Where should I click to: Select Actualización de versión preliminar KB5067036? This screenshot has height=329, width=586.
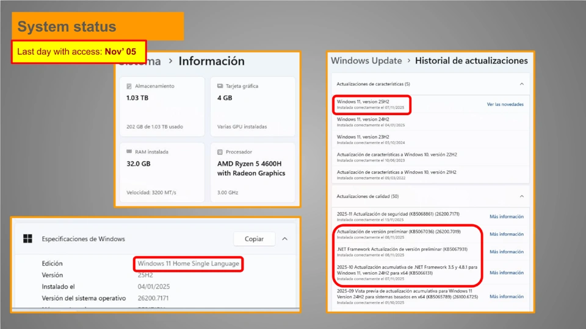click(430, 234)
